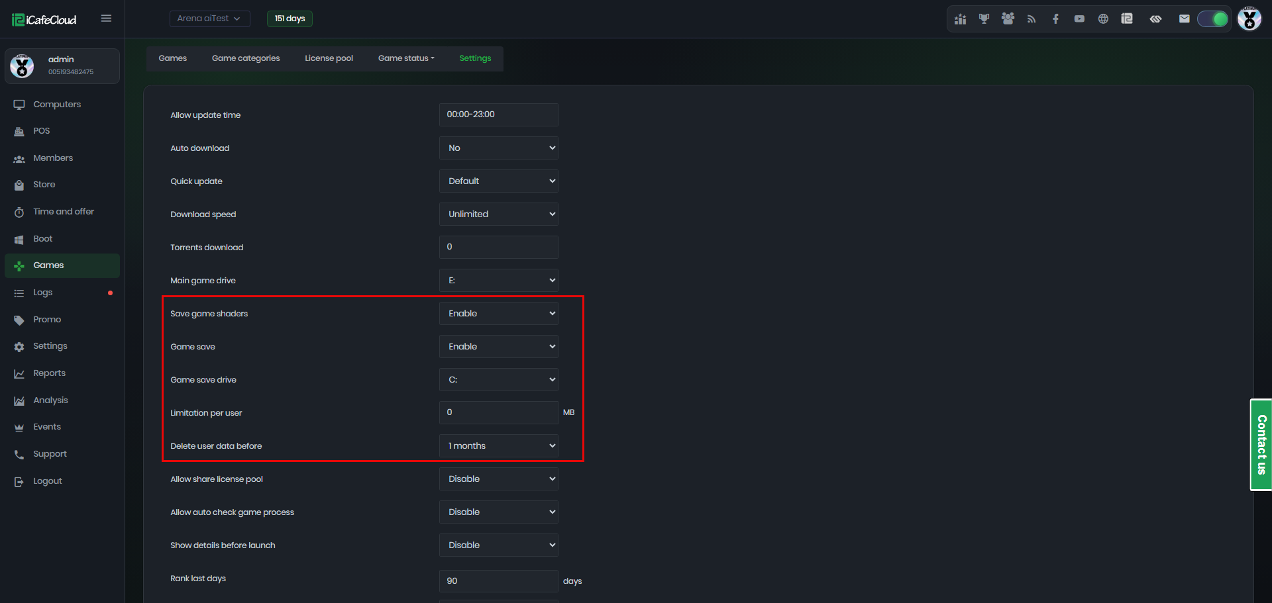Open the Facebook icon link

point(1055,19)
